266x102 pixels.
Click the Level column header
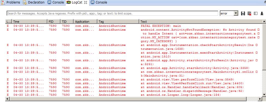[x=8, y=22]
